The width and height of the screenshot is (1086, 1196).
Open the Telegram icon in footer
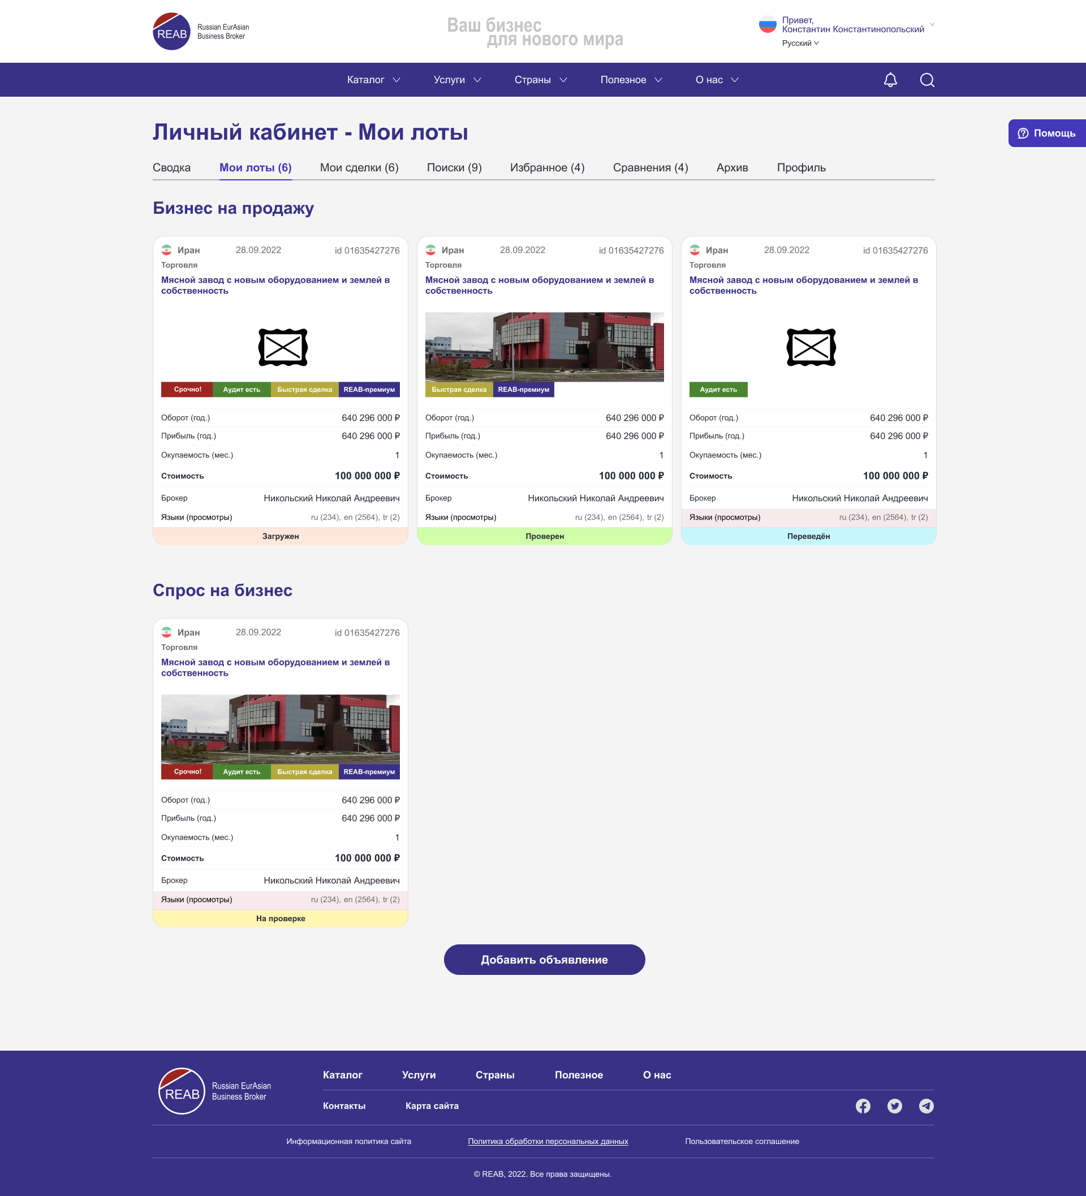click(x=926, y=1106)
